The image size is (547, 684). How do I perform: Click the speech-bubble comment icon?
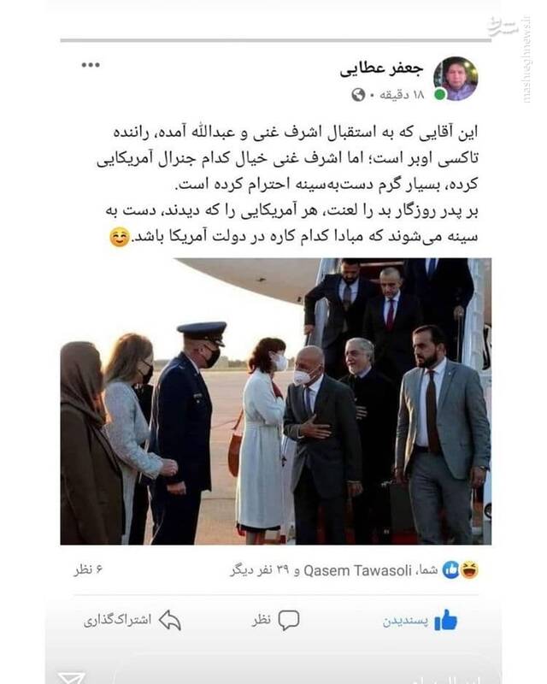tap(288, 620)
